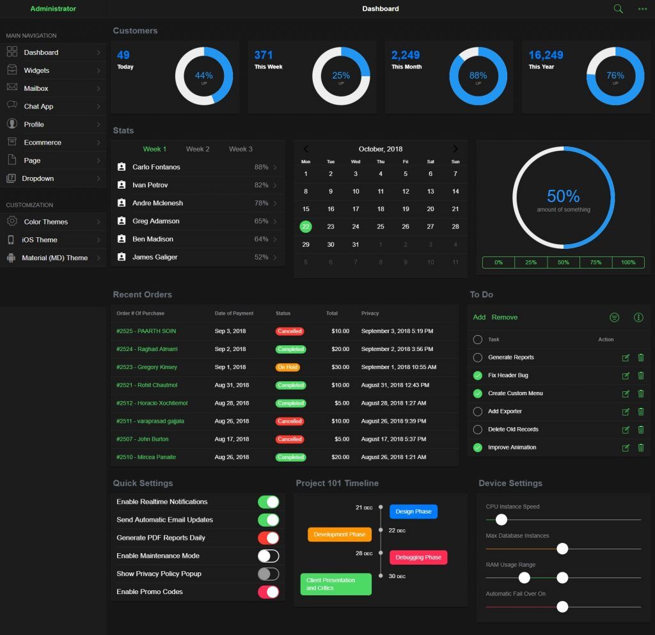
Task: Check the Add Exporter task checkbox
Action: 477,411
